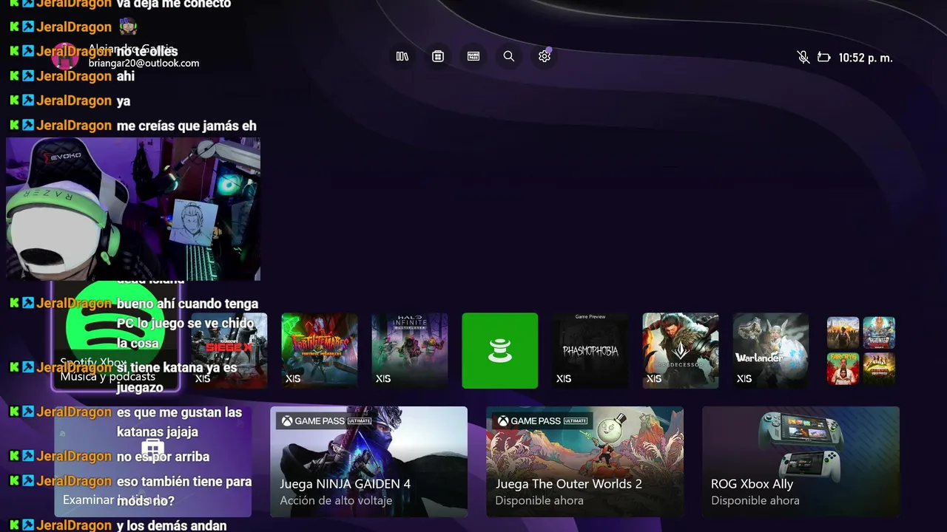Screen dimensions: 947x532
Task: Click chat message "y los demás andan"
Action: point(172,525)
